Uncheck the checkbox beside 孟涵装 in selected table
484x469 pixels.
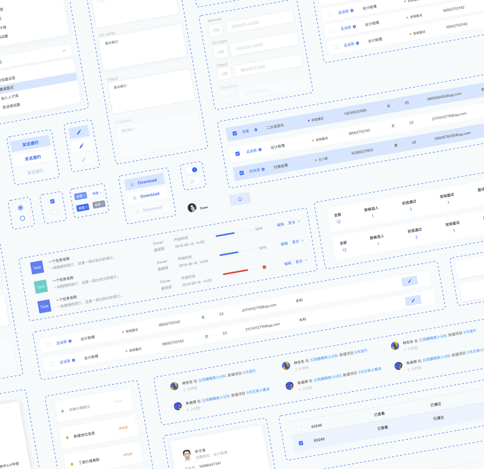[x=238, y=154]
